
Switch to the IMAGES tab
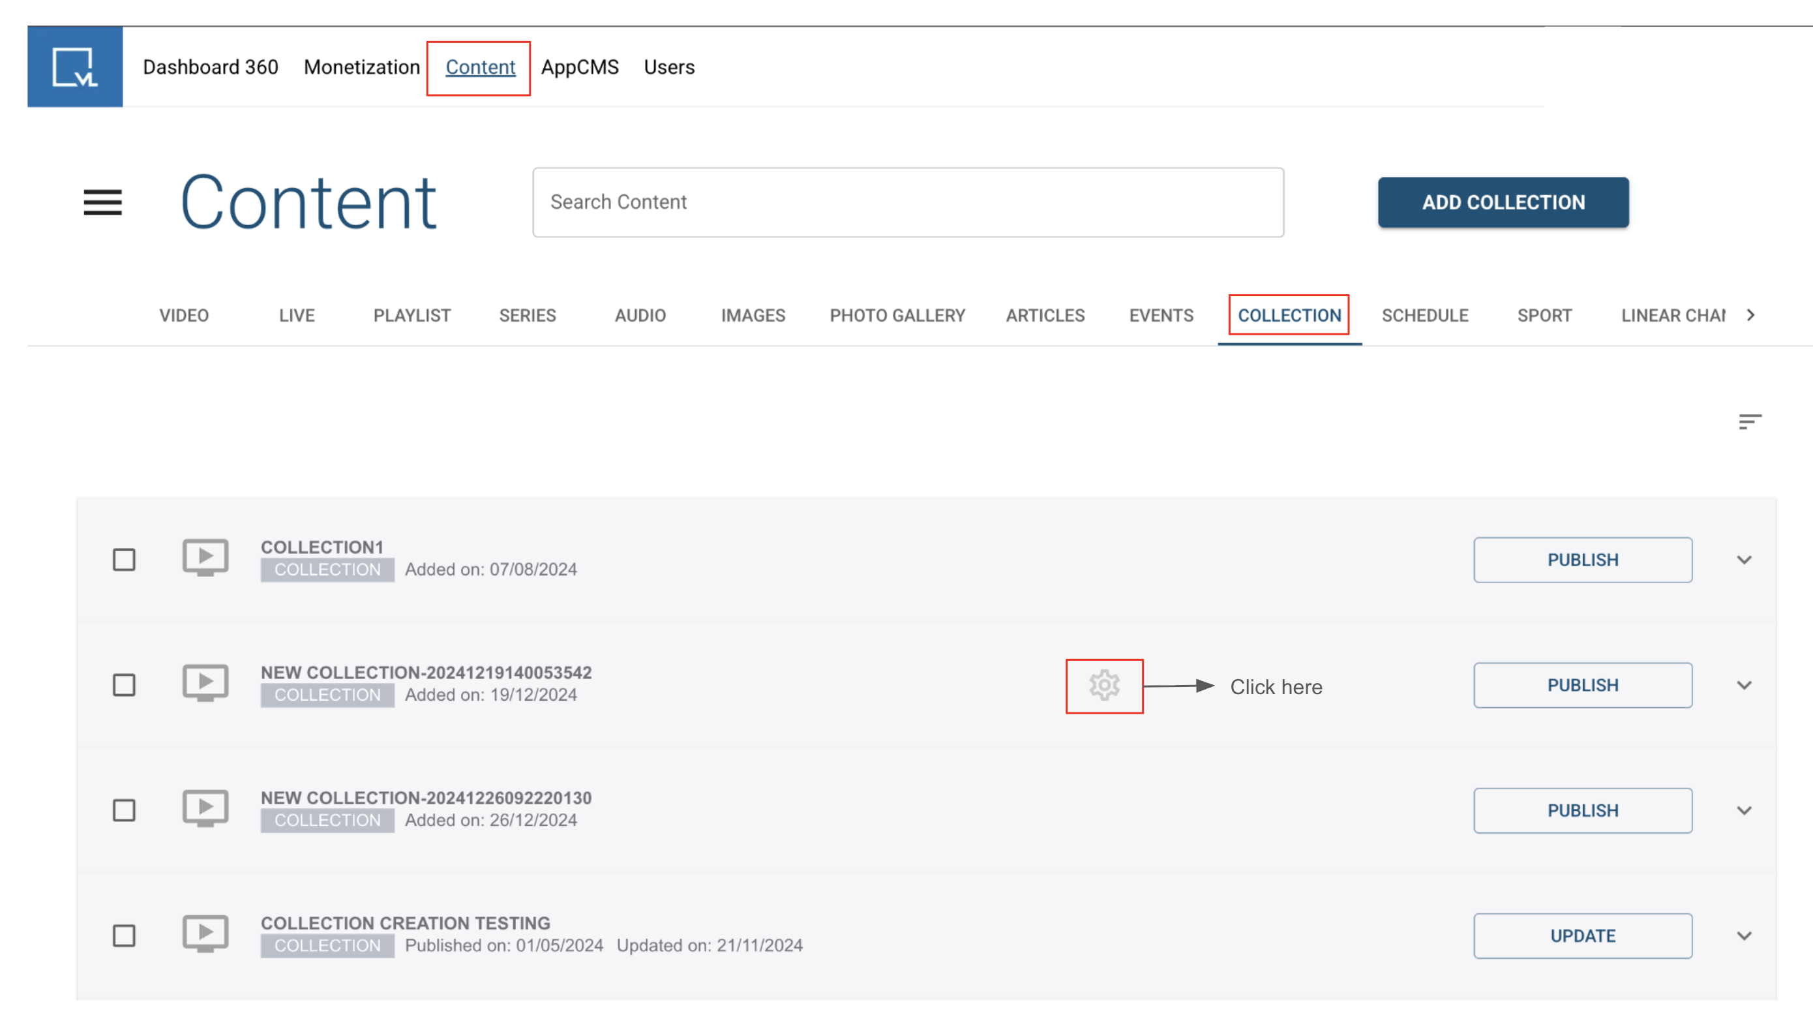753,316
